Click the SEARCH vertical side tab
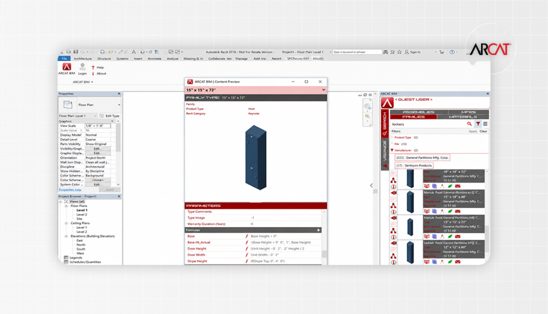548x314 pixels. (x=384, y=124)
